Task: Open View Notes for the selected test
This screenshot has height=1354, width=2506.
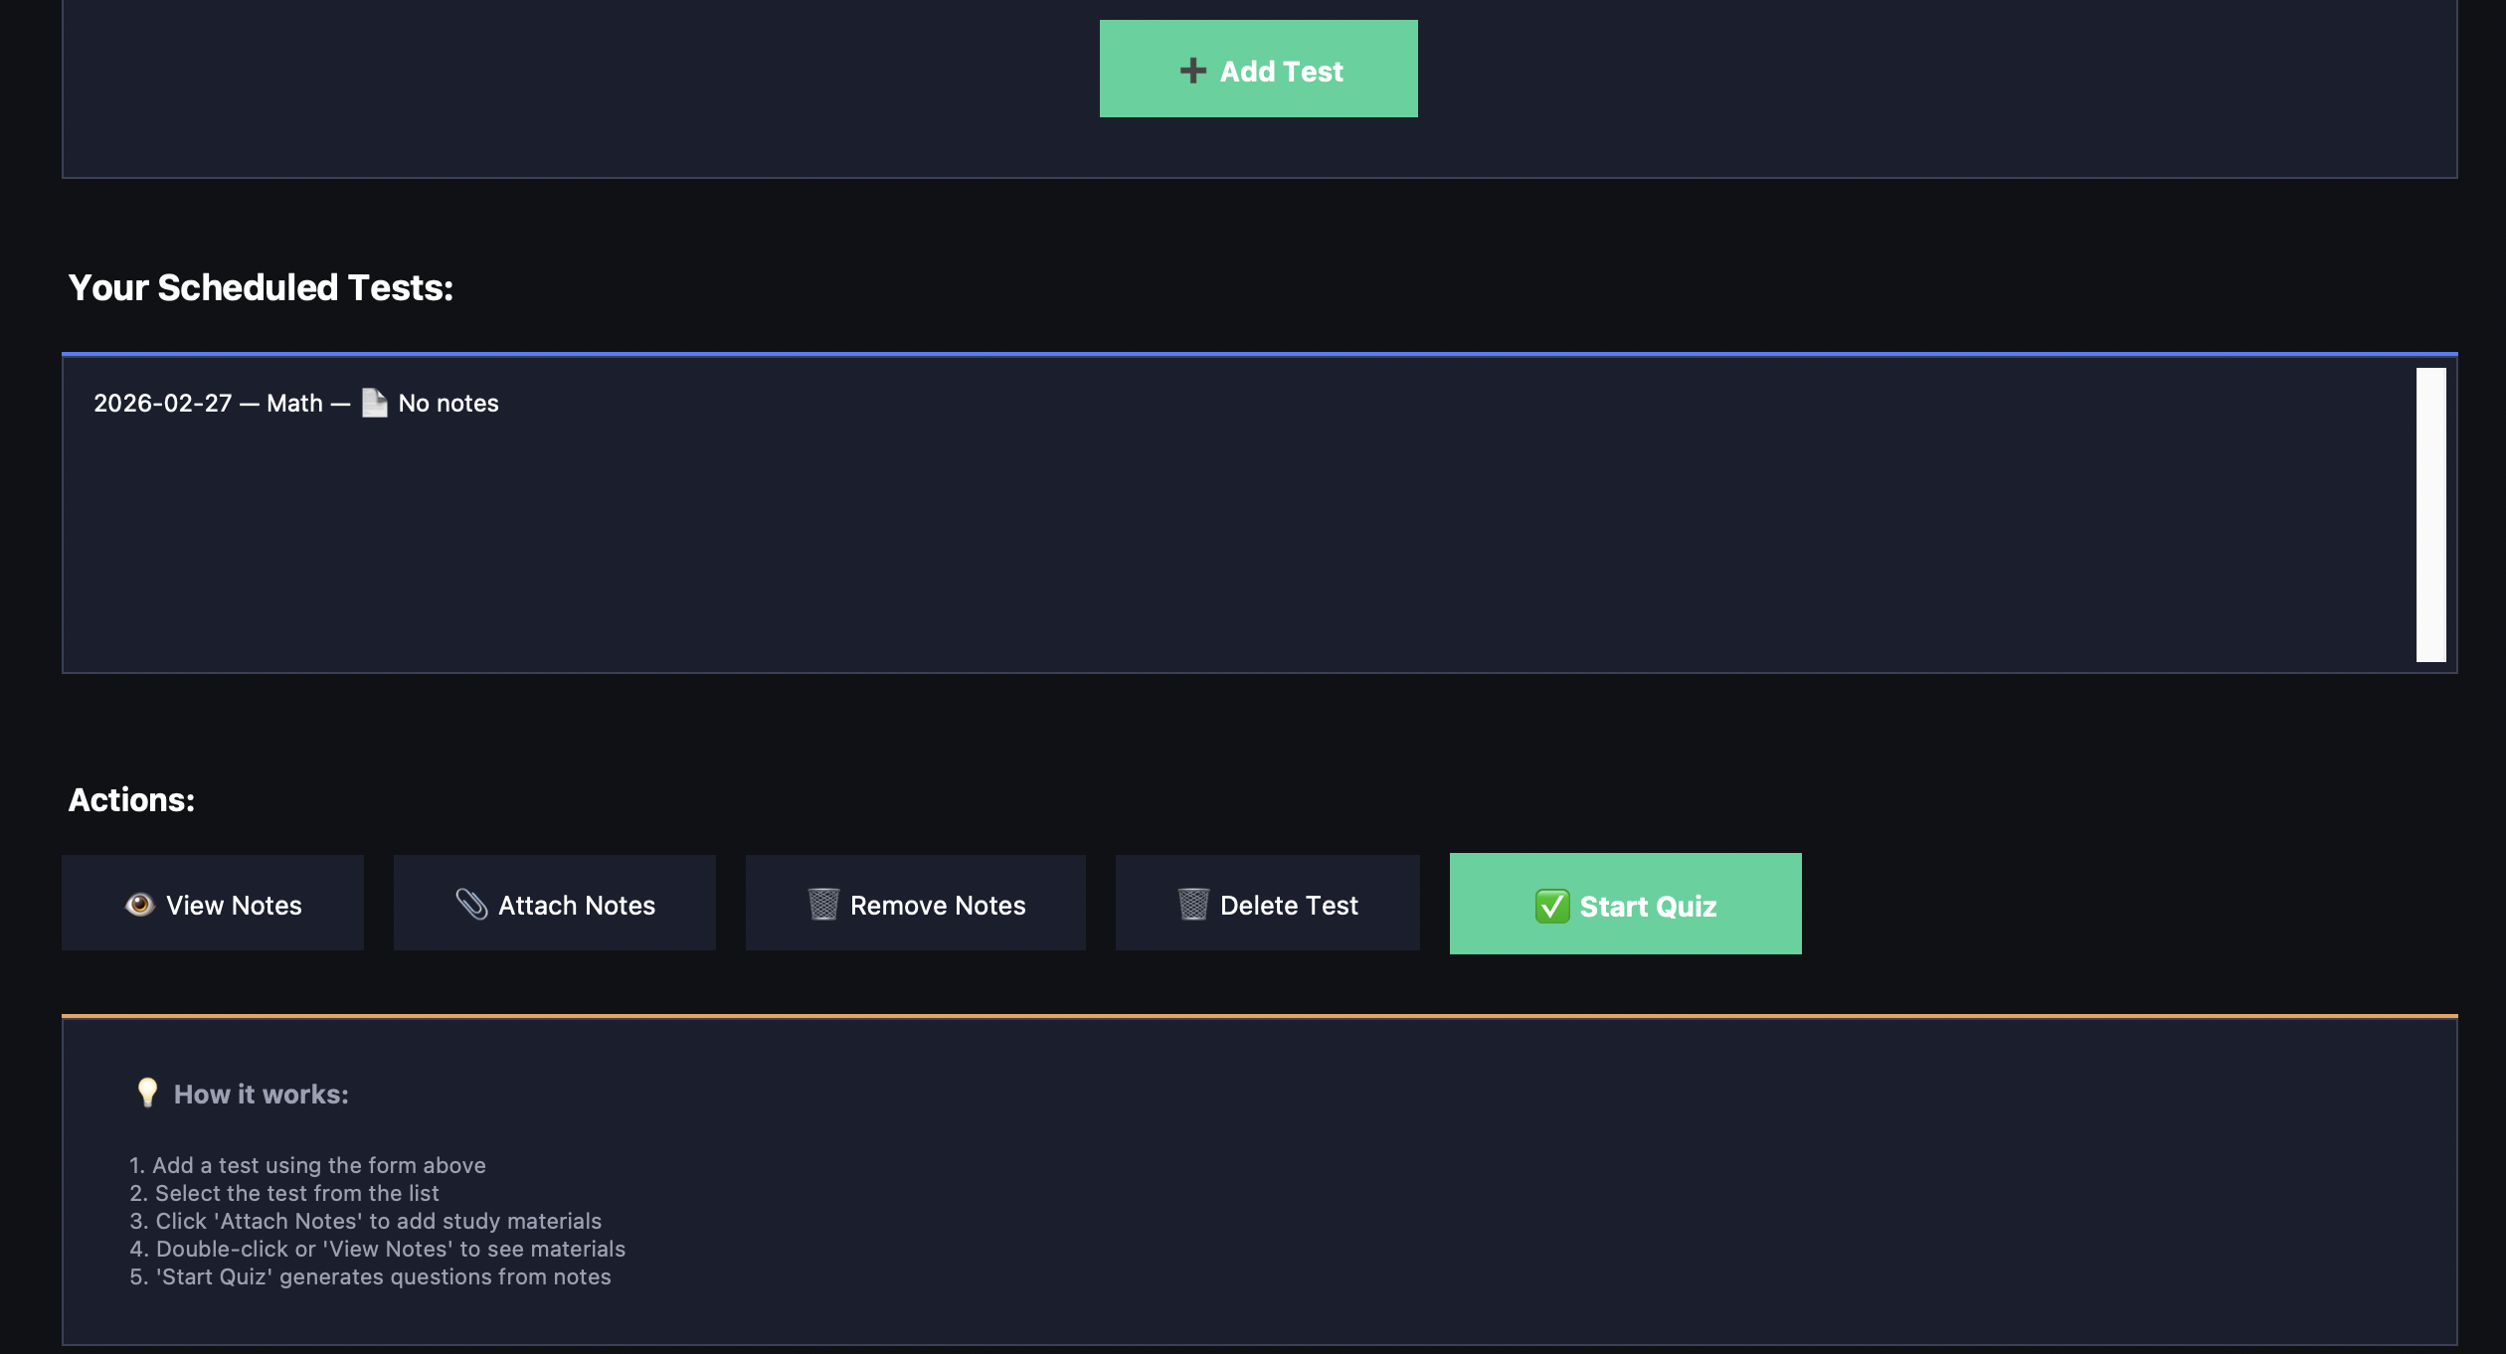Action: [234, 905]
